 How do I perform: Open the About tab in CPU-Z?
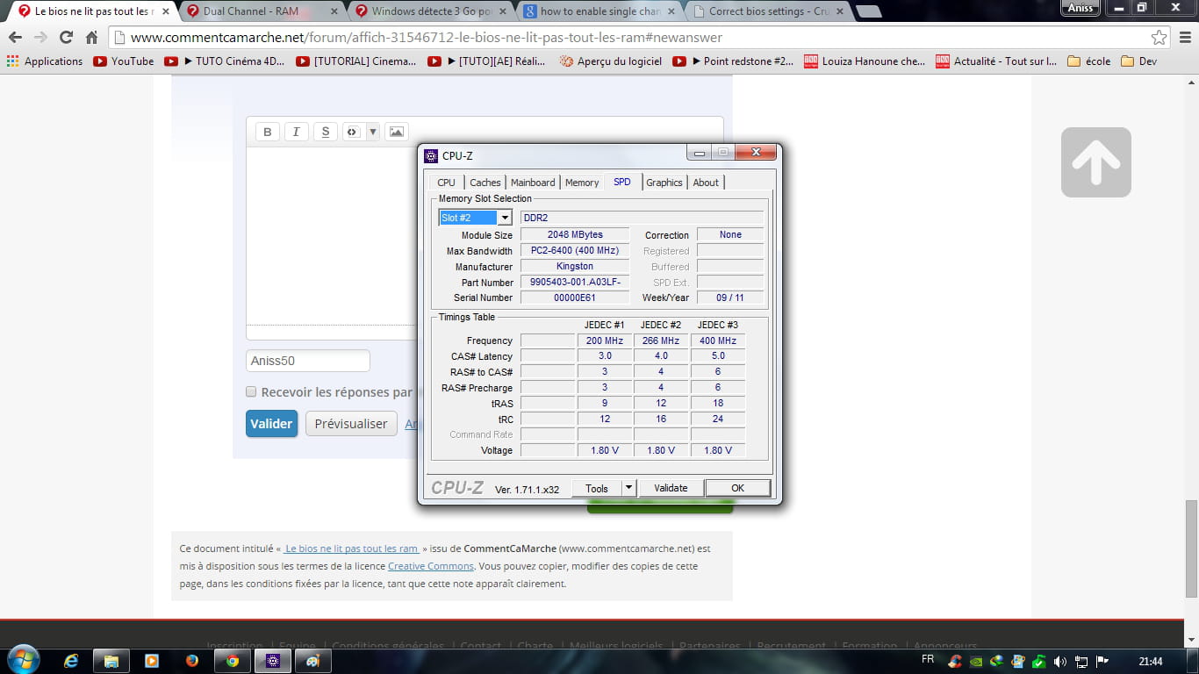(x=706, y=183)
